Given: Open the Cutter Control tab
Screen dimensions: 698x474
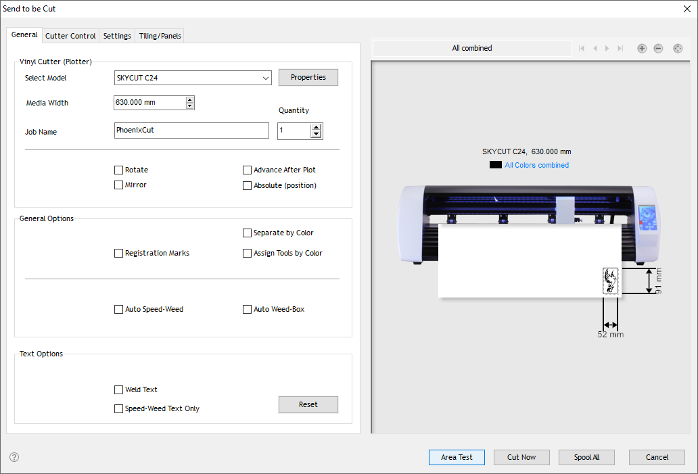Looking at the screenshot, I should pos(70,36).
